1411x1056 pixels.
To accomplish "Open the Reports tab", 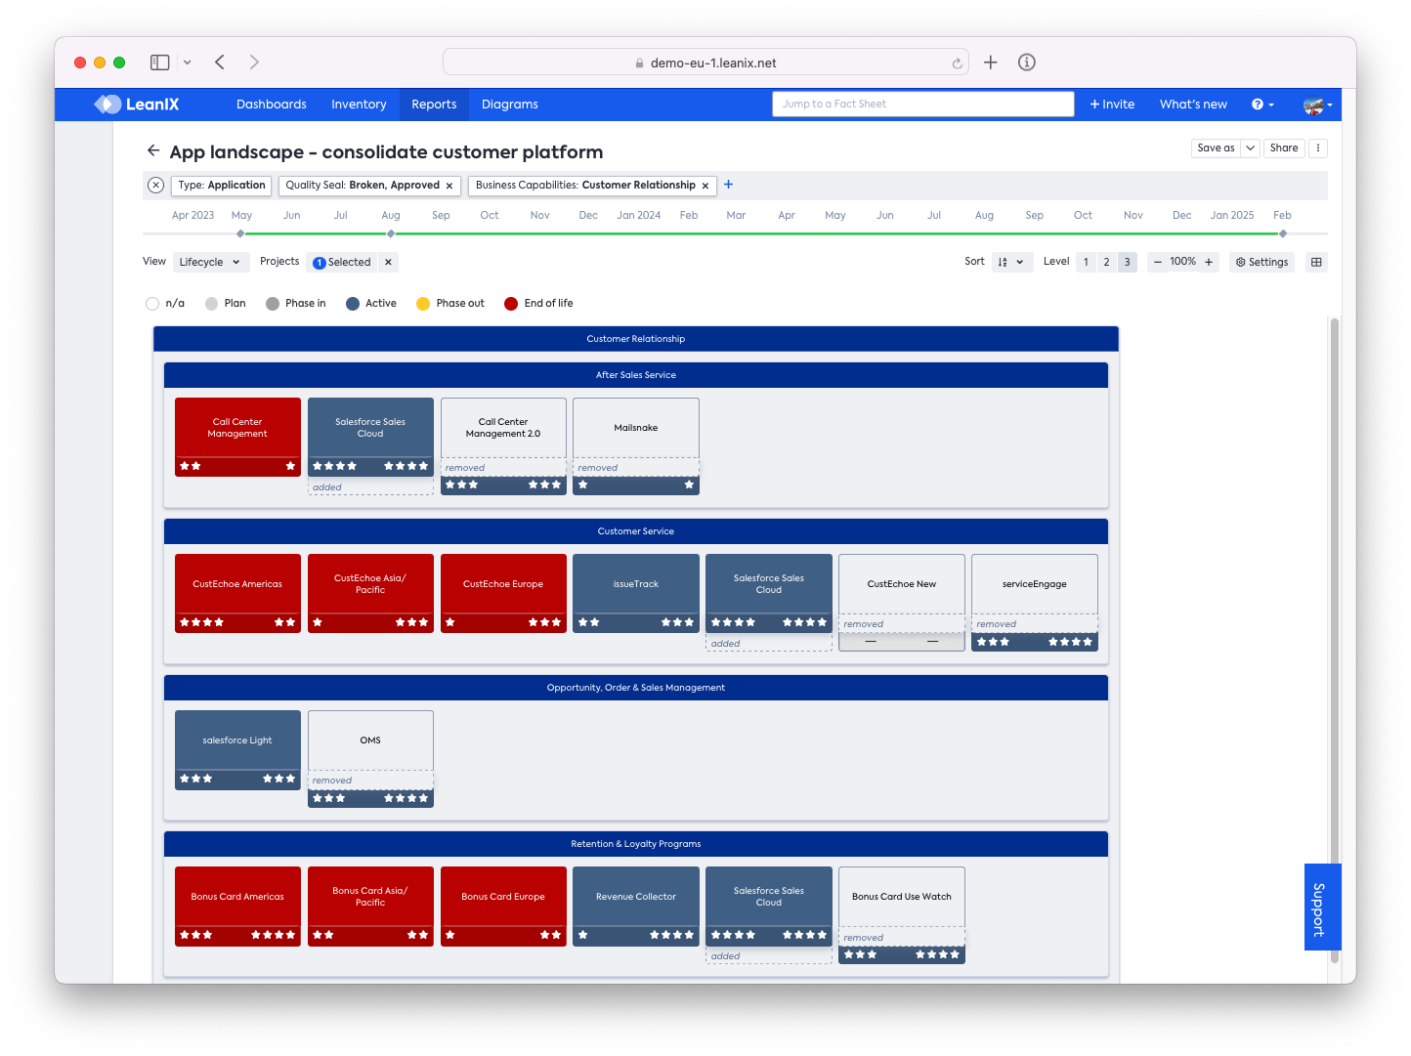I will click(434, 105).
